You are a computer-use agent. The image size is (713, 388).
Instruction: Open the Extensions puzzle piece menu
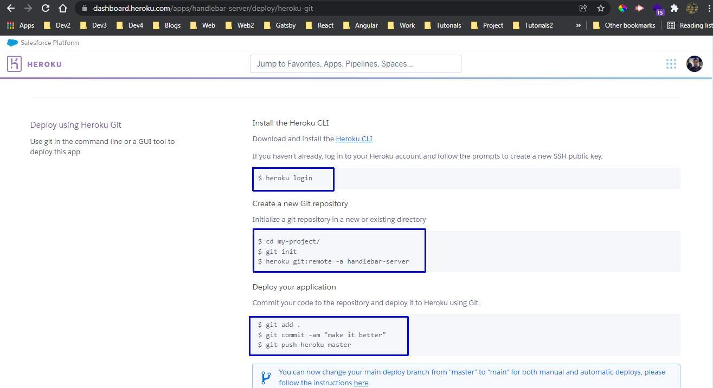click(675, 8)
